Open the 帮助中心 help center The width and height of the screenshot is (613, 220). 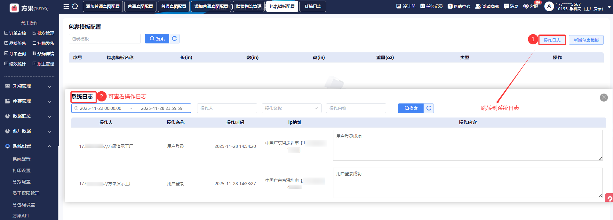tap(459, 6)
